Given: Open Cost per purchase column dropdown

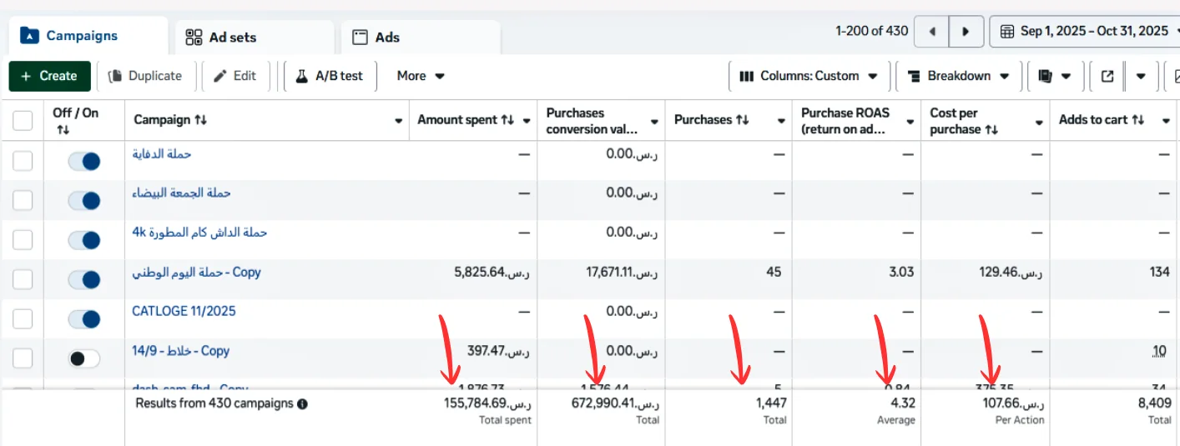Looking at the screenshot, I should tap(1039, 122).
